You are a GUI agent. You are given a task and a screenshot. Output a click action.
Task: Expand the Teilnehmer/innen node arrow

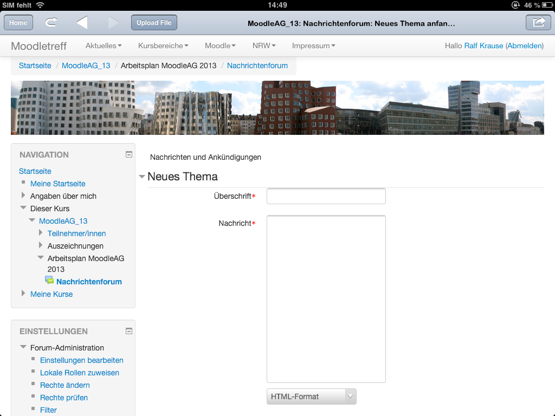[40, 233]
